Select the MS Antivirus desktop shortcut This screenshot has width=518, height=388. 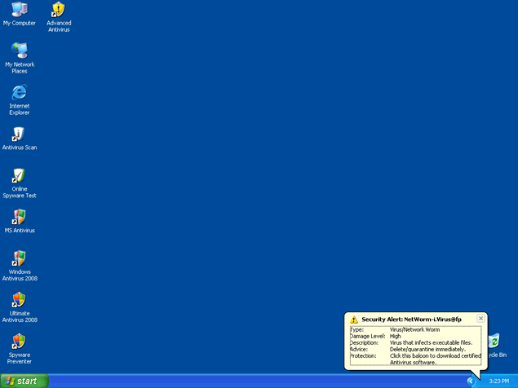[19, 218]
